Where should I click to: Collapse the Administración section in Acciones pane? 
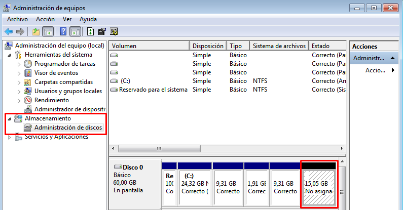[x=392, y=58]
